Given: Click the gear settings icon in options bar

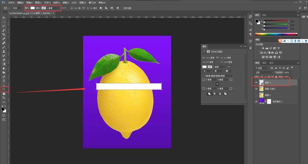Looking at the screenshot, I should tap(117, 8).
